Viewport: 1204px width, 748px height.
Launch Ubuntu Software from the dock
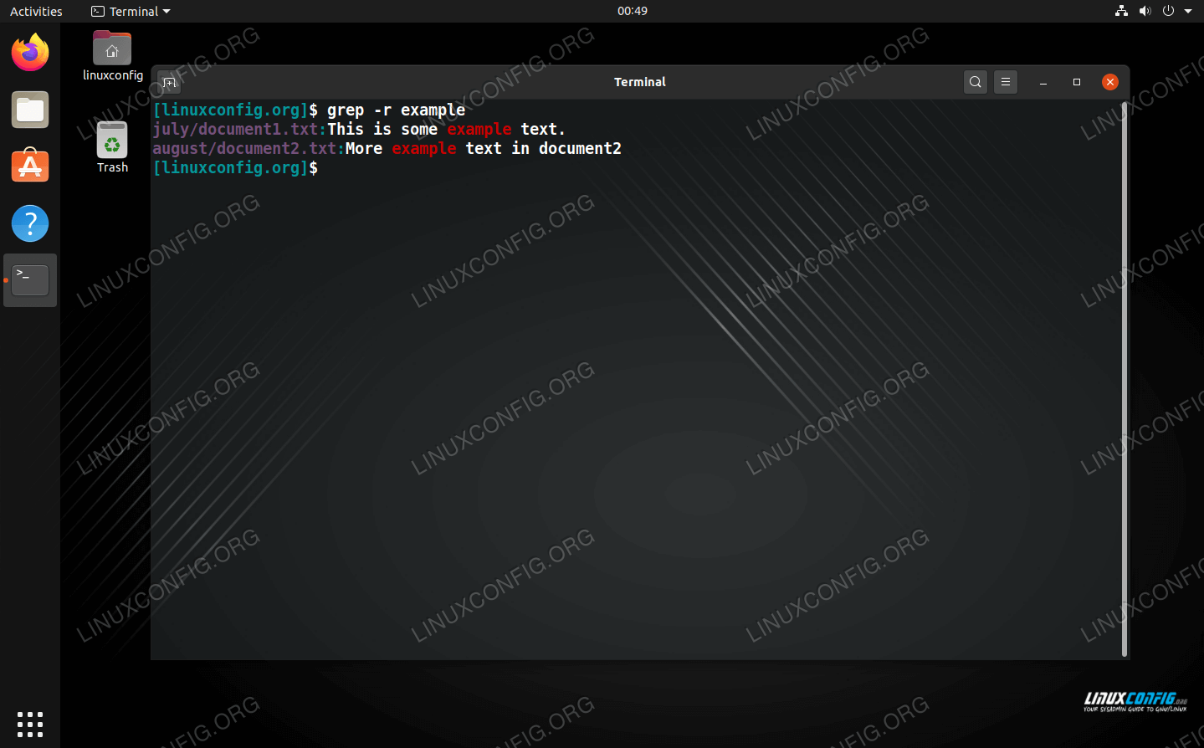(30, 167)
